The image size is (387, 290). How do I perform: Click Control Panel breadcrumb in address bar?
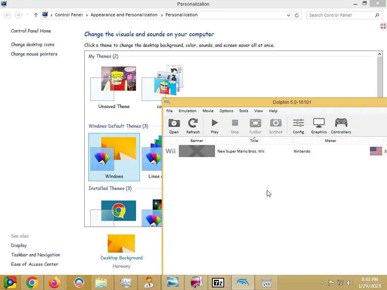69,15
